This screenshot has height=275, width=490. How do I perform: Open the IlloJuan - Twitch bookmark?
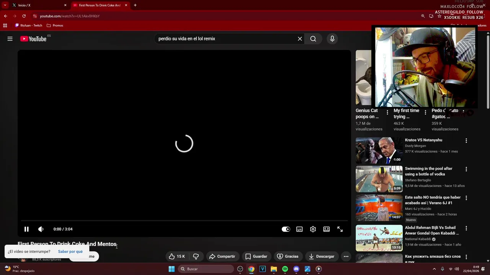28,26
